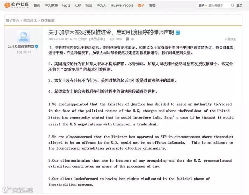Open 公共及政府事务部 author profile
This screenshot has width=249, height=195.
click(x=21, y=46)
